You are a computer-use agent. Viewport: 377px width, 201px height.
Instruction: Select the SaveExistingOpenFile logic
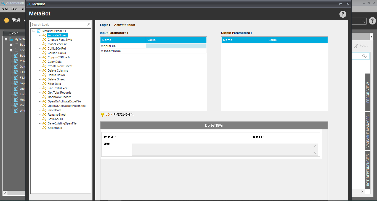62,123
